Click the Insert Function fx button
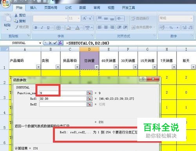196x151 pixels. (x=60, y=43)
